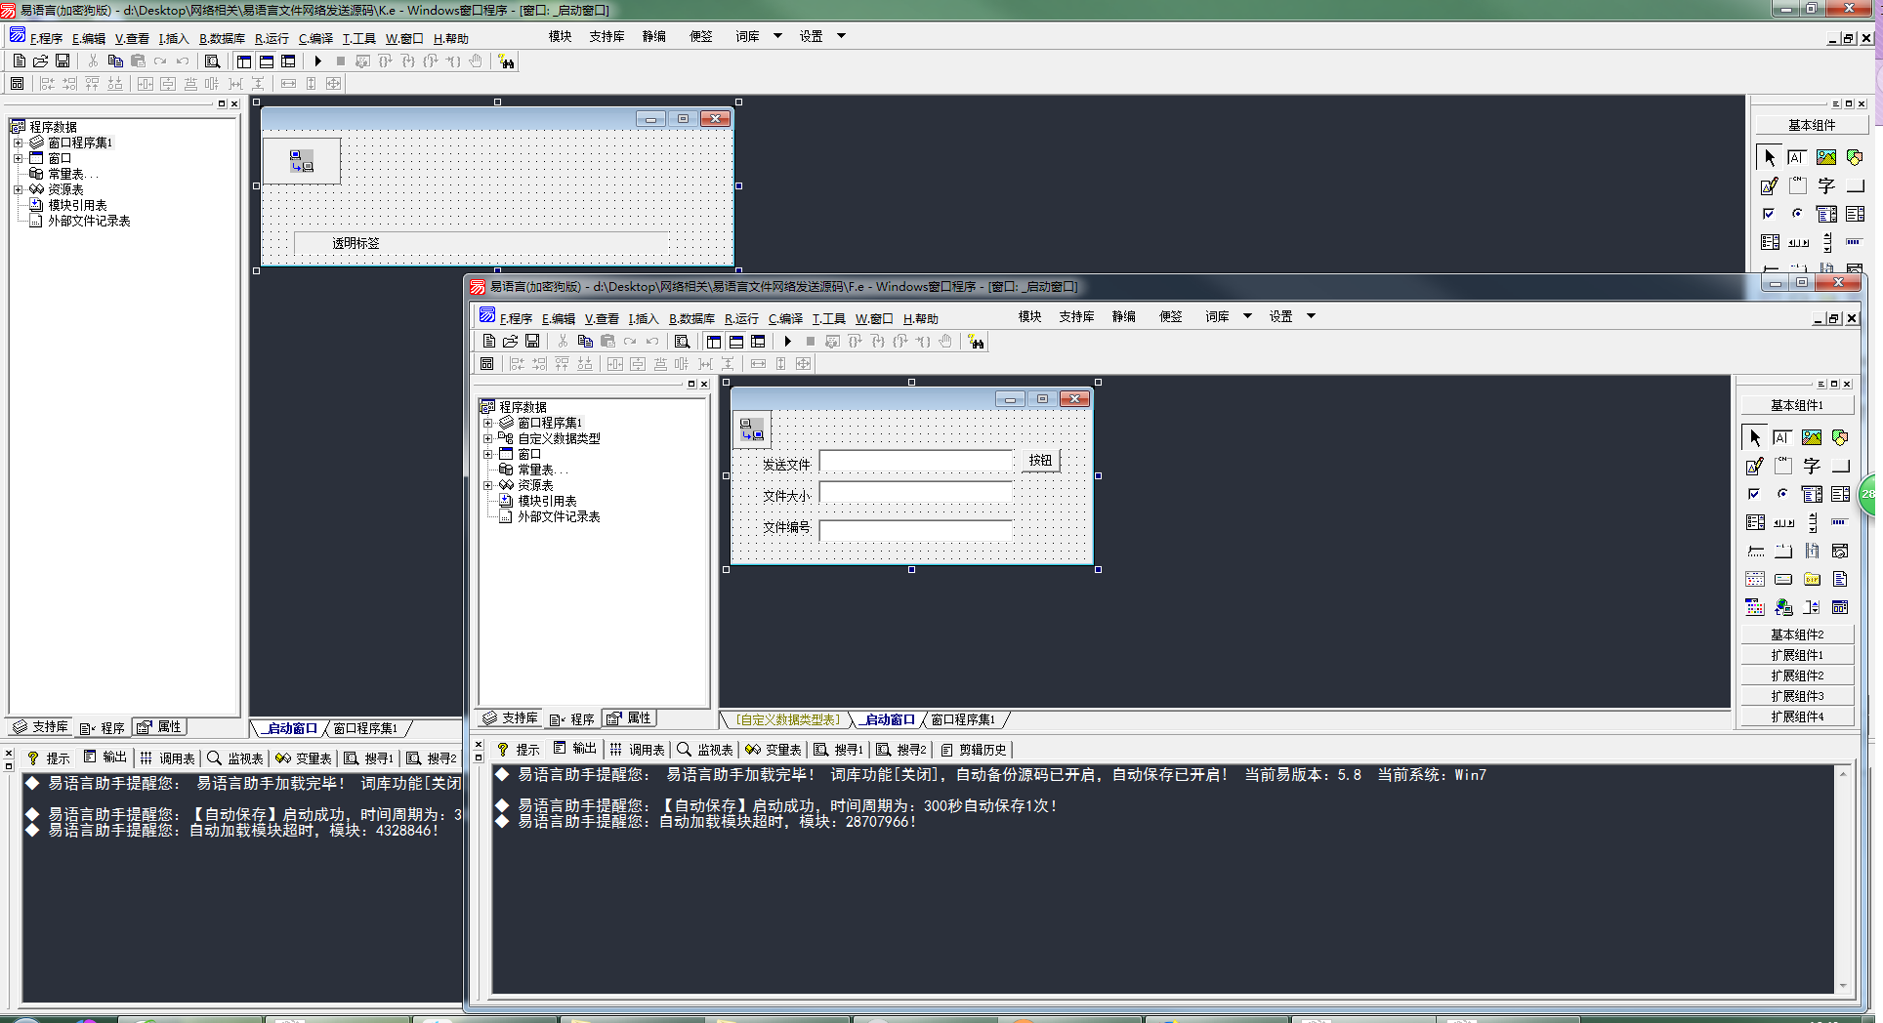Click 基本组件2 button in F.e component box
The image size is (1883, 1023).
(x=1797, y=634)
